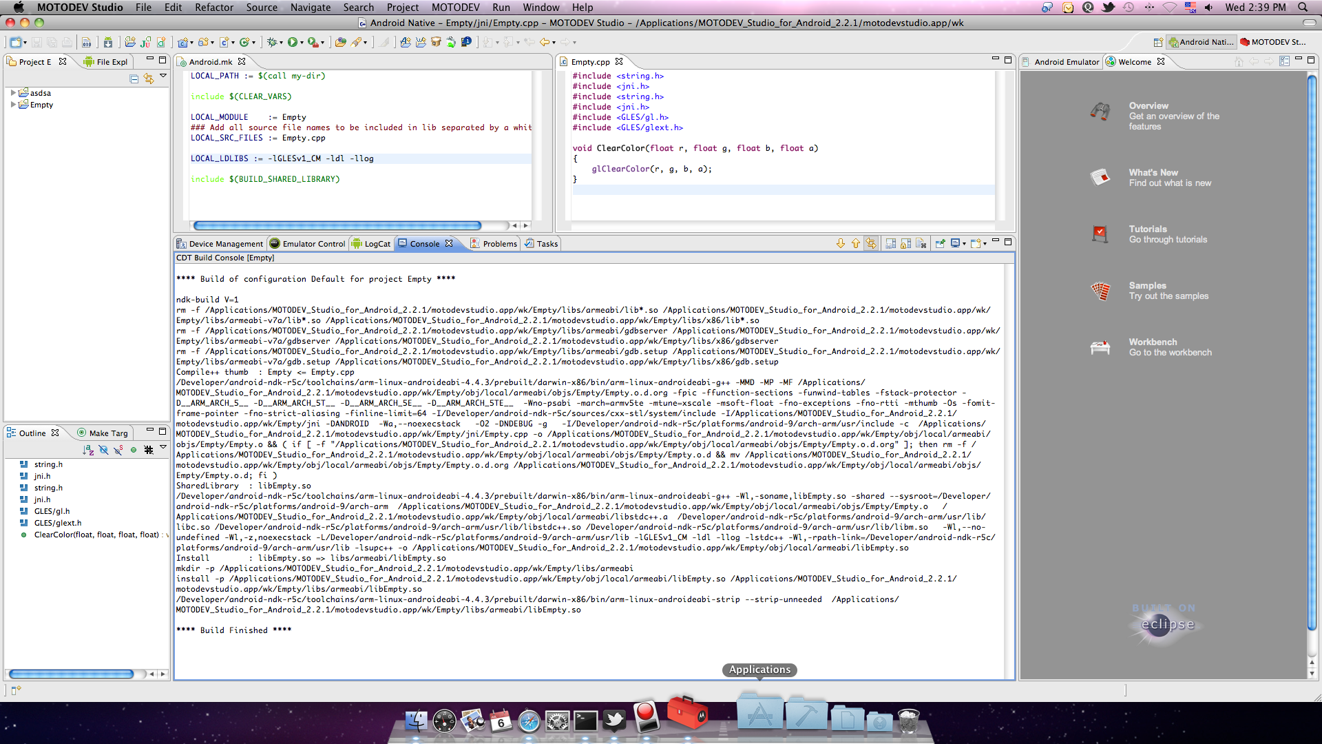This screenshot has width=1322, height=744.
Task: Open the Debug button dropdown arrow
Action: 281,43
